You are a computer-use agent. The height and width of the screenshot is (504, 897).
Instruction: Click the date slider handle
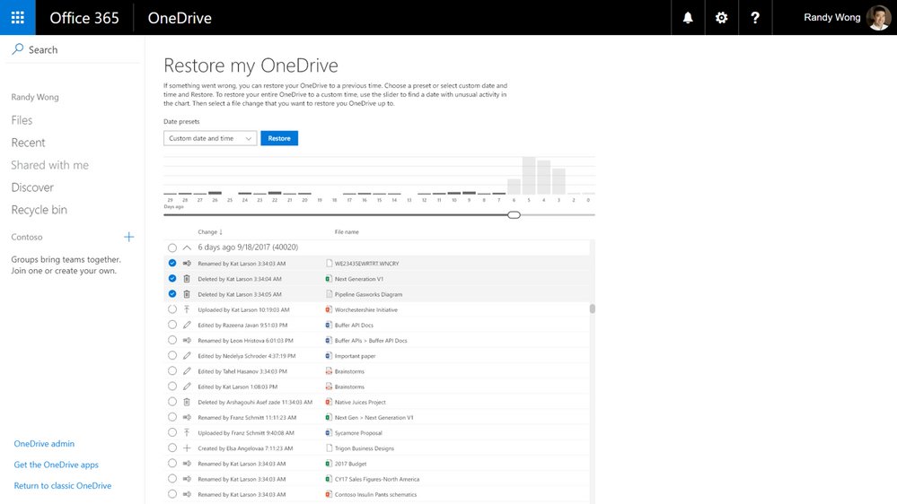click(x=514, y=215)
